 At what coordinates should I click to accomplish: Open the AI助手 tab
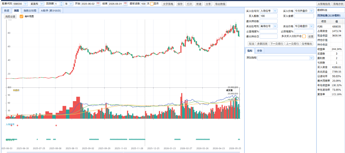[51, 10]
